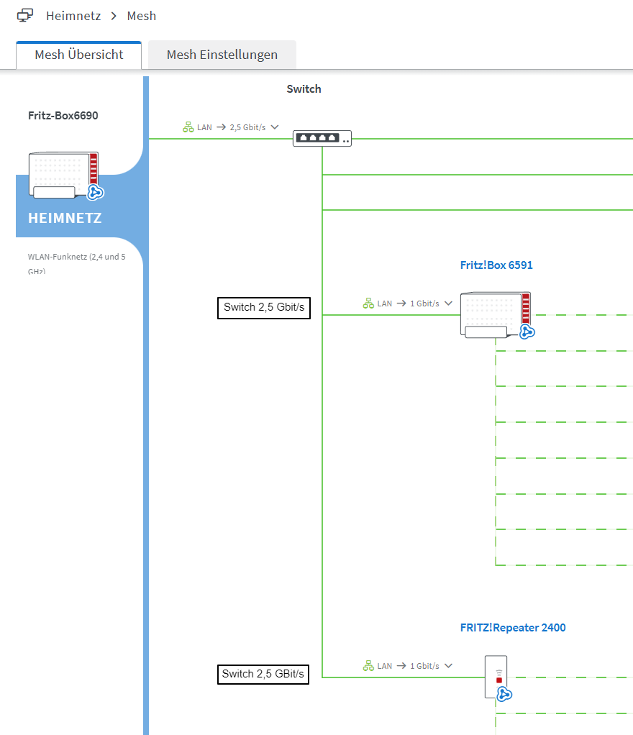Viewport: 633px width, 735px height.
Task: Click the Fritz-Box6690 router image
Action: pyautogui.click(x=63, y=175)
